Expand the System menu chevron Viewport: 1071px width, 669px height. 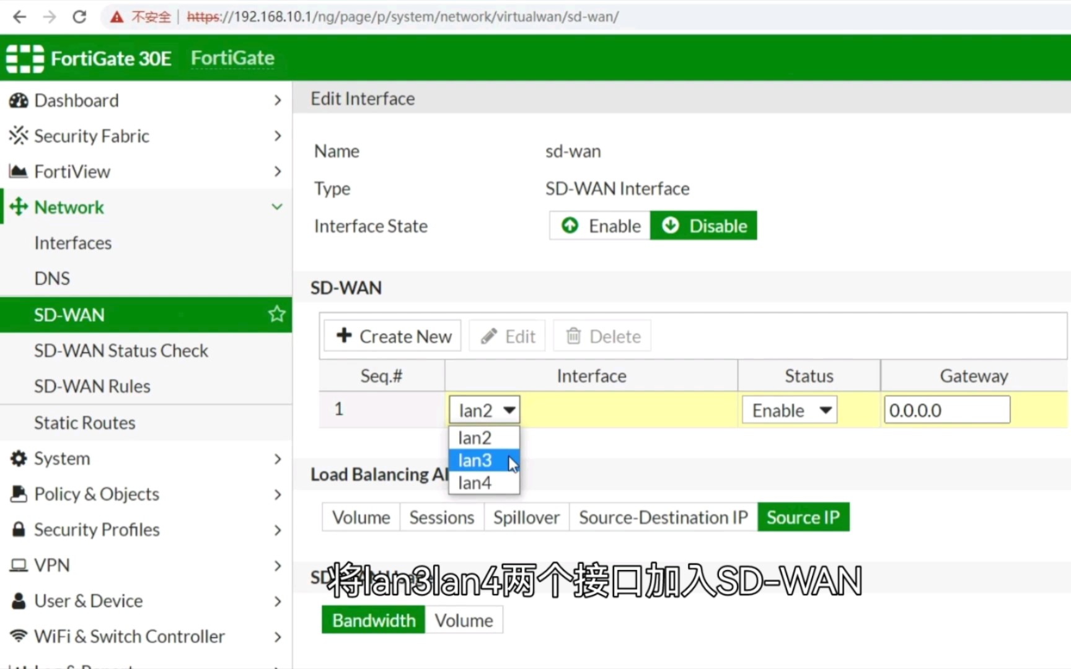pos(277,458)
